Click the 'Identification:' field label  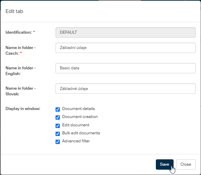(18, 32)
